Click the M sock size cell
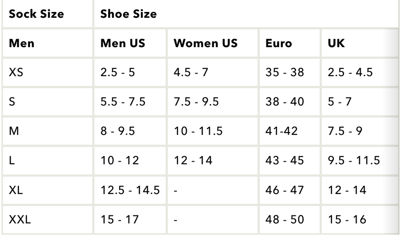Image resolution: width=401 pixels, height=235 pixels. [x=47, y=131]
